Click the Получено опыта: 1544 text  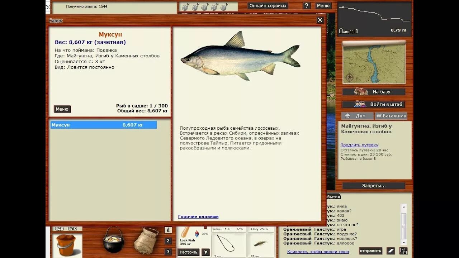(x=86, y=6)
